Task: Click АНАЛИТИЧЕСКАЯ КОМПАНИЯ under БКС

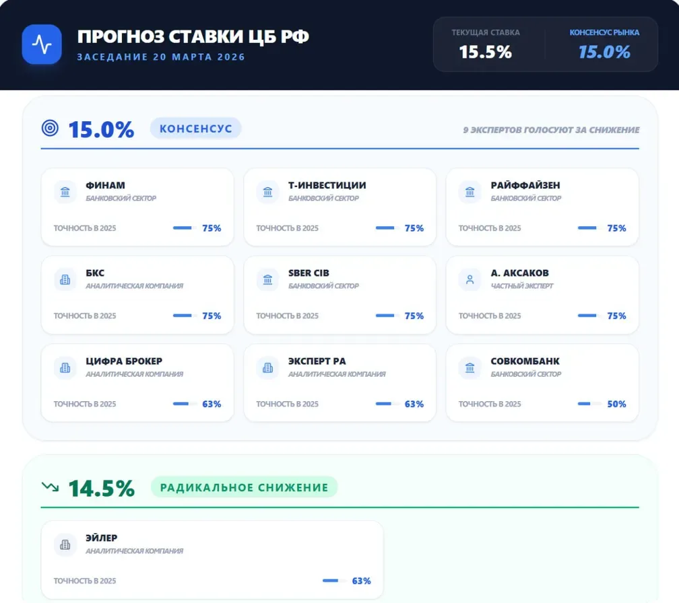Action: pos(134,286)
